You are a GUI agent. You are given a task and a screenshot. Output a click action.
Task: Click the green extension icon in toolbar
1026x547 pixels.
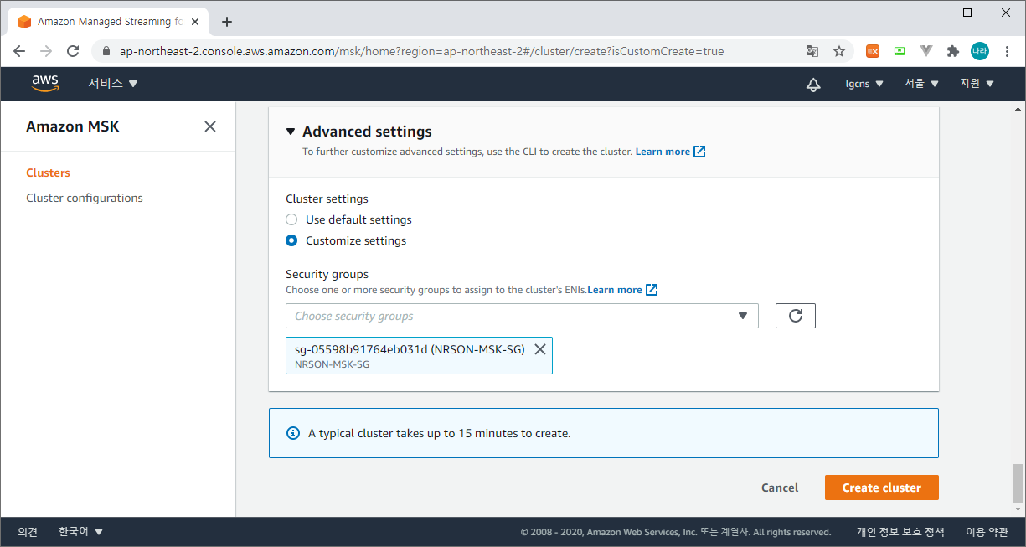900,51
